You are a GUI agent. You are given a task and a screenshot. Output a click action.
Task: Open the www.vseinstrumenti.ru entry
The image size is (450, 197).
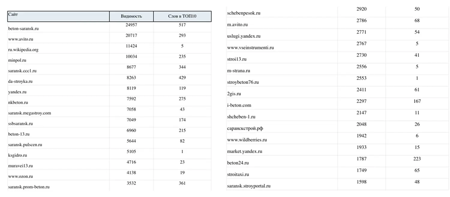point(250,48)
